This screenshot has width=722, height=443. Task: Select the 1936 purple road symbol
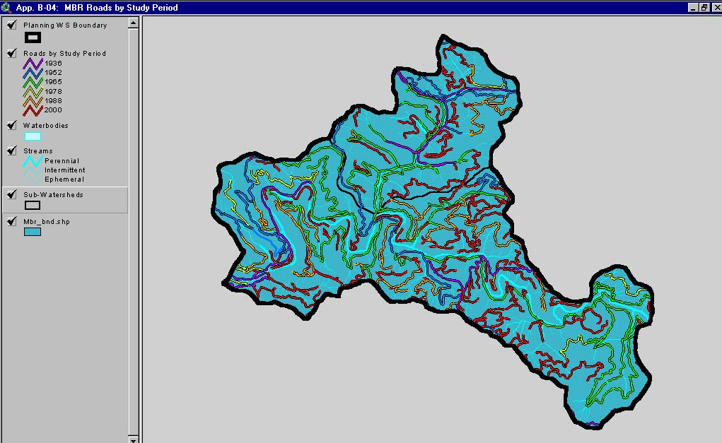tap(33, 64)
